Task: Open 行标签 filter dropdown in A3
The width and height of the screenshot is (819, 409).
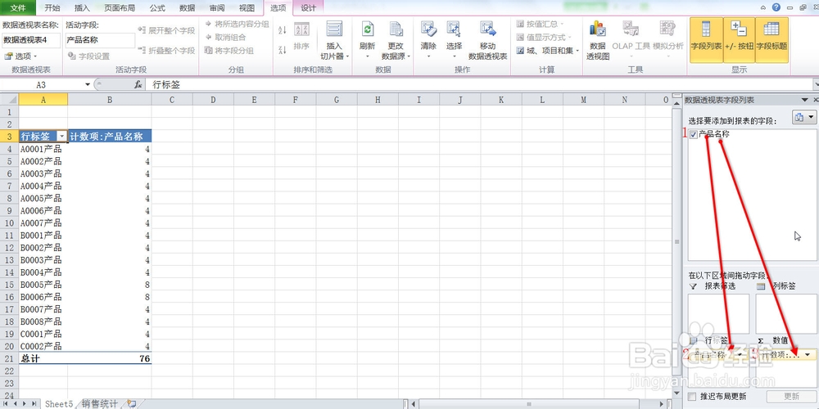Action: pos(62,136)
